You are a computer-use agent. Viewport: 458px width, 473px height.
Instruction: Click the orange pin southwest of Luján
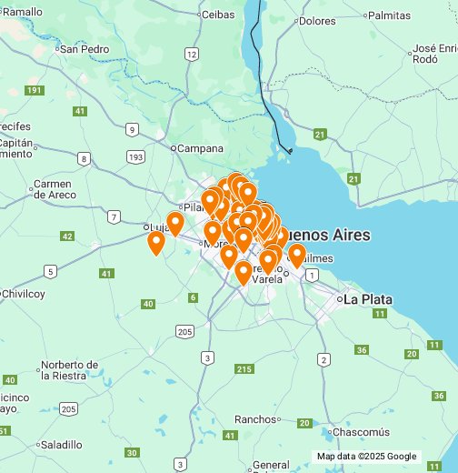[156, 243]
